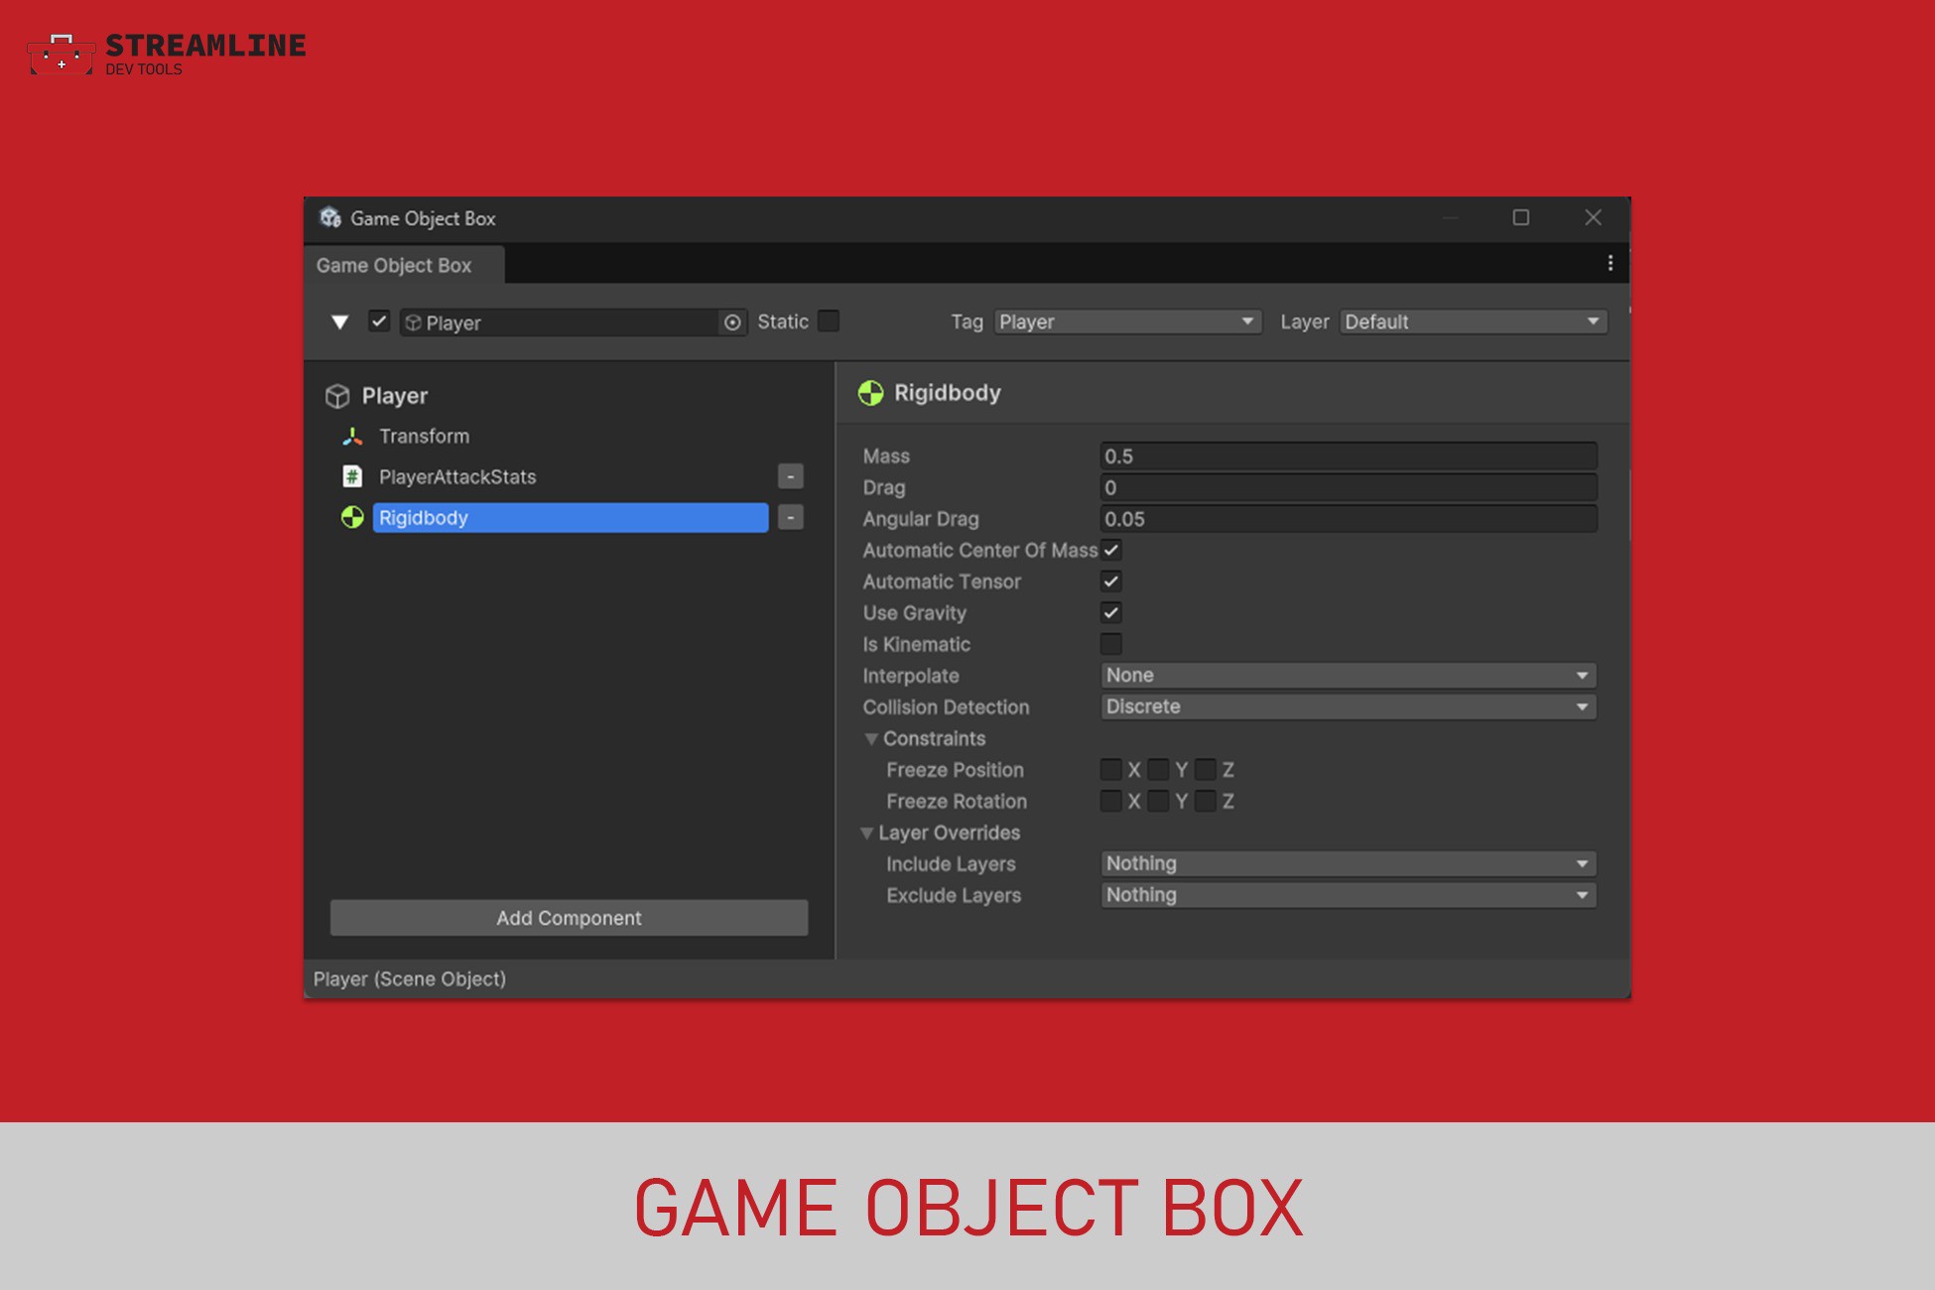Click the Game Object Box title bar icon

pos(329,217)
